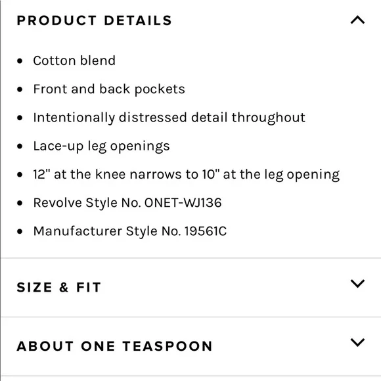Collapse the Product Details chevron
The height and width of the screenshot is (381, 381).
point(357,20)
